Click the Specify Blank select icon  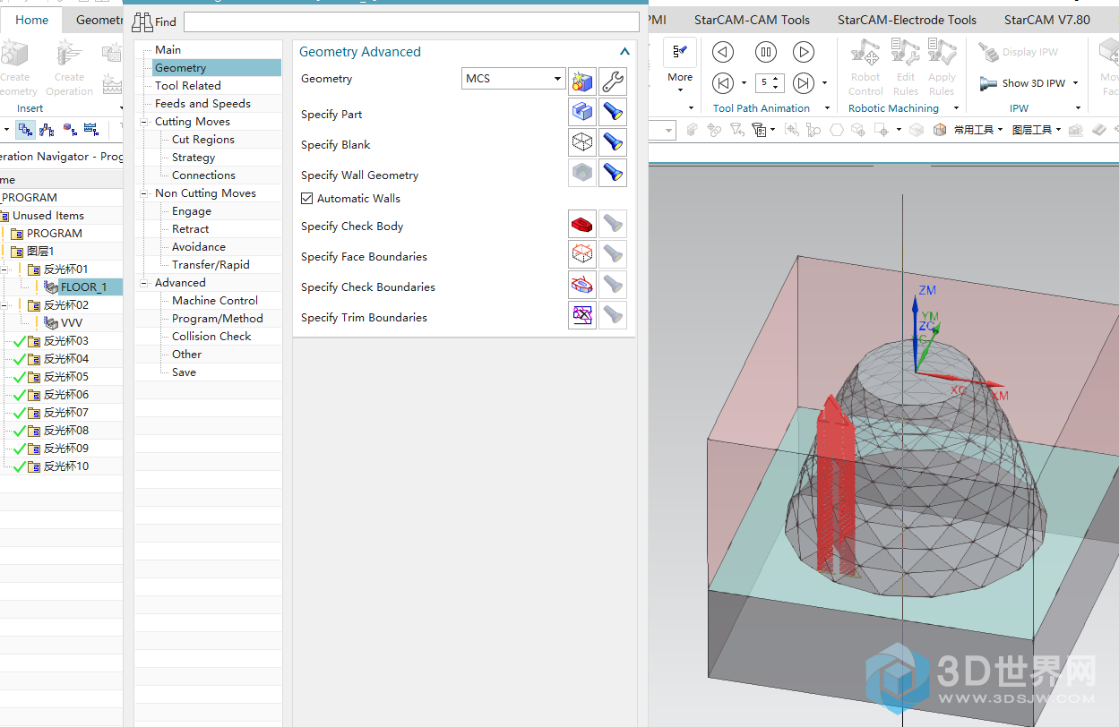582,142
